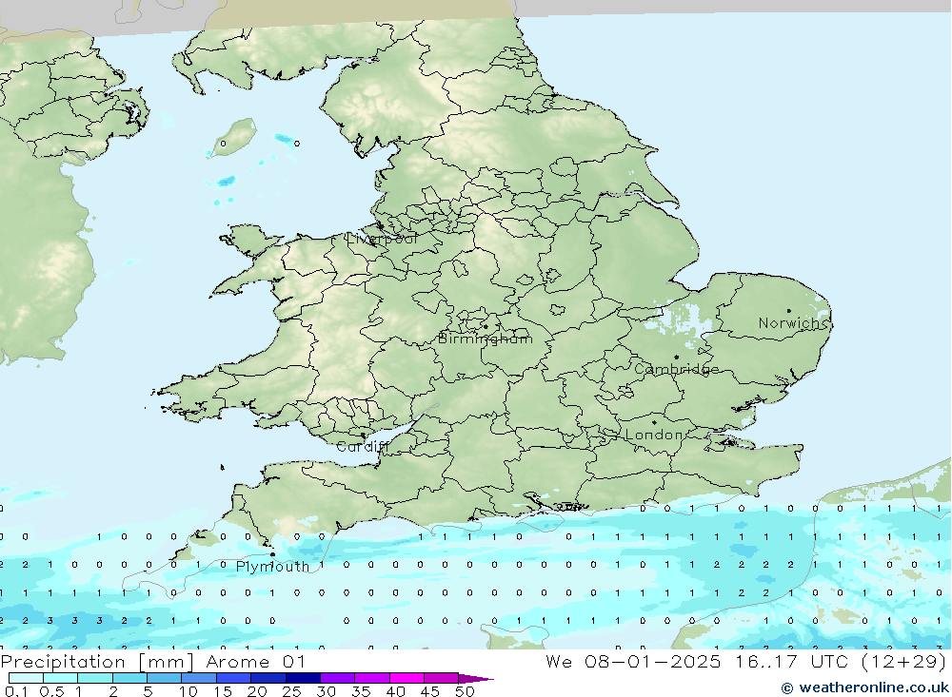This screenshot has width=952, height=697.
Task: Click the legend value '0.1'
Action: 16,691
